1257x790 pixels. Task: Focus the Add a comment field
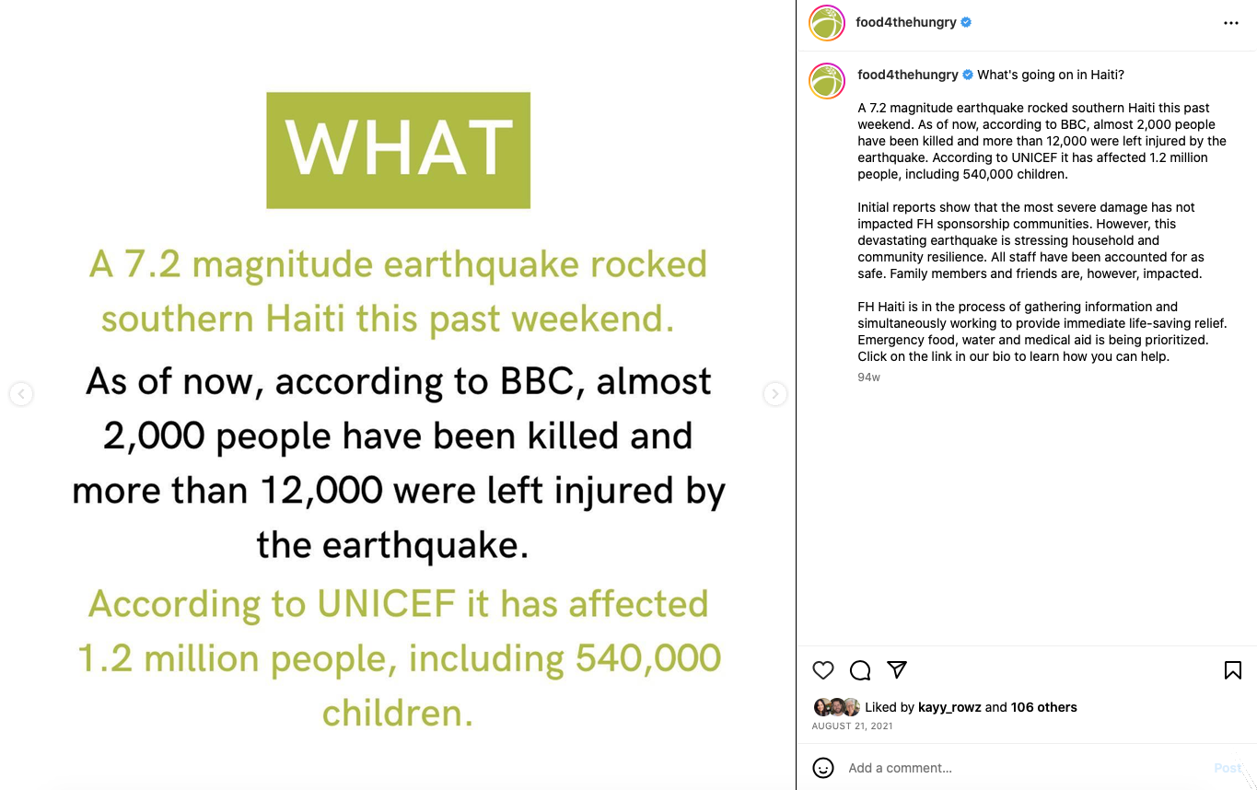tap(1022, 768)
